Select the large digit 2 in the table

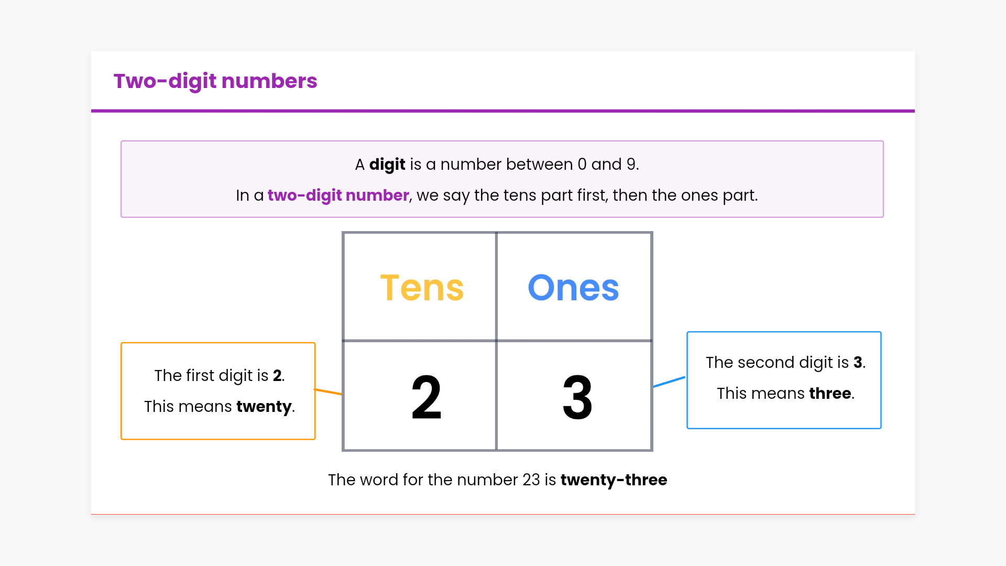[x=426, y=397]
